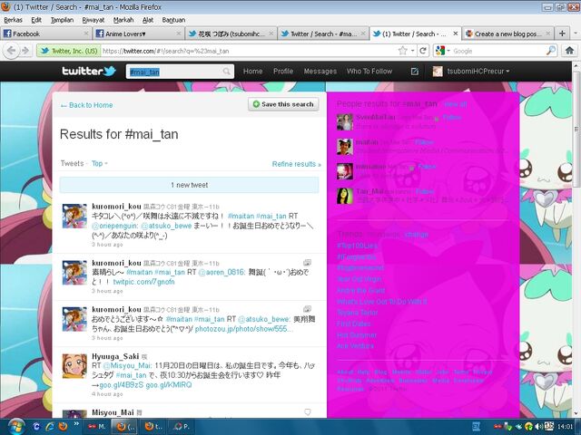Open the photozou.jp photo link
Screen dimensions: 581x435
[x=244, y=328]
